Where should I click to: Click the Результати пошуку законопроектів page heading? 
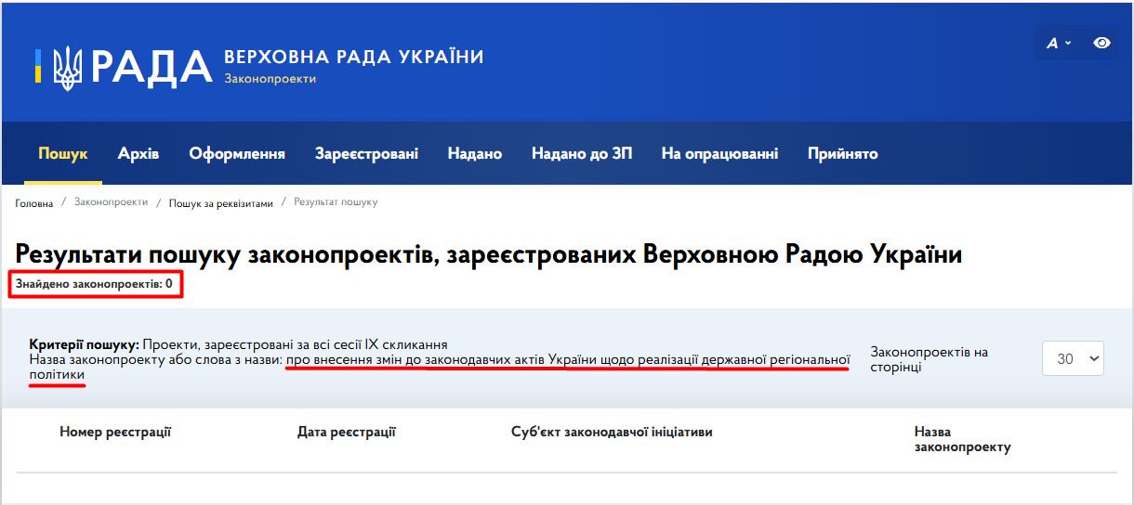tap(489, 254)
